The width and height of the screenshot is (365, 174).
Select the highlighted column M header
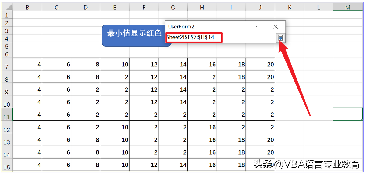[x=348, y=8]
